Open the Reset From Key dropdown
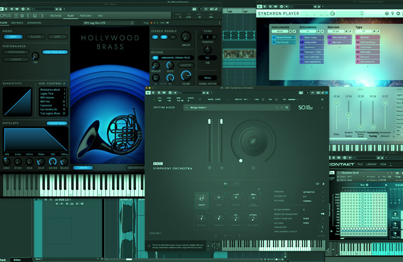Screen dimensions: 403x262 [x=313, y=219]
